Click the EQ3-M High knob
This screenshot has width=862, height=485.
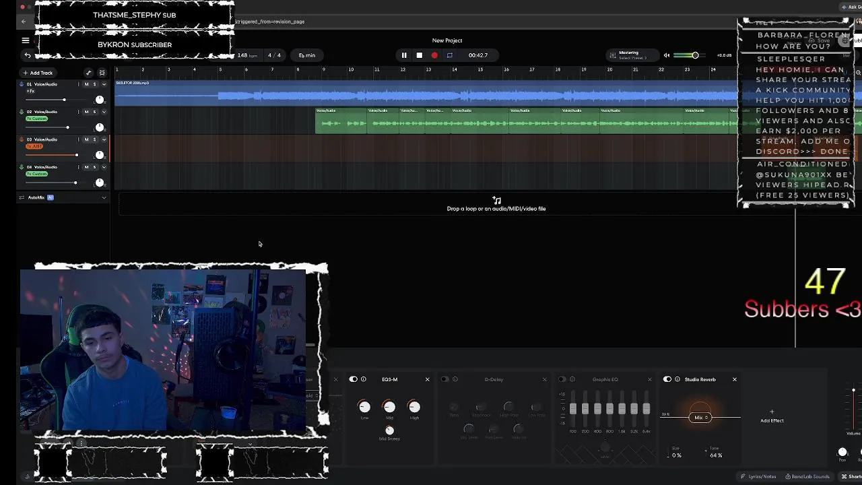coord(414,407)
